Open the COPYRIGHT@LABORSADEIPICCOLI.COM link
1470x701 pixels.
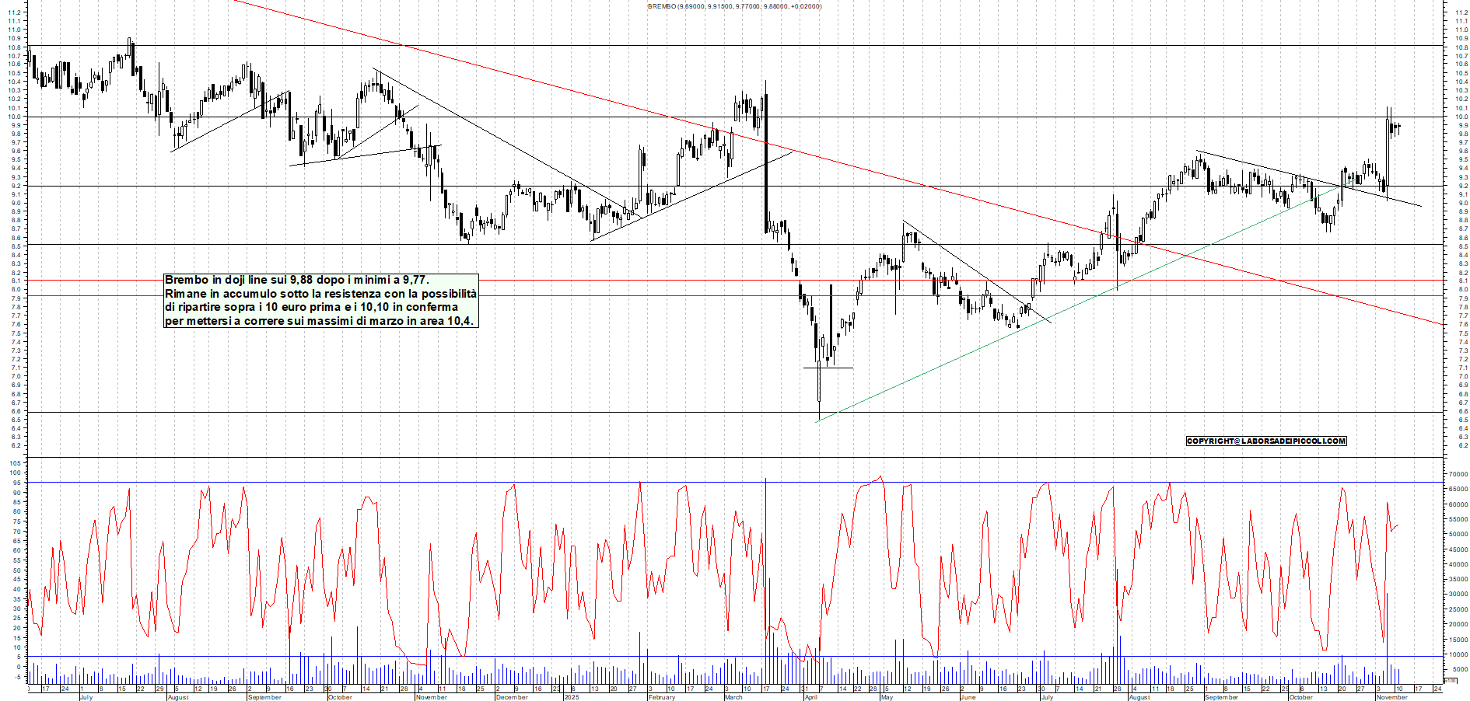tap(1265, 441)
